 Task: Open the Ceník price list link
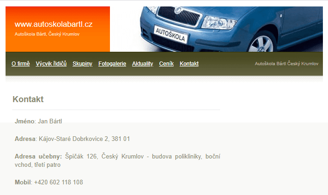(166, 64)
